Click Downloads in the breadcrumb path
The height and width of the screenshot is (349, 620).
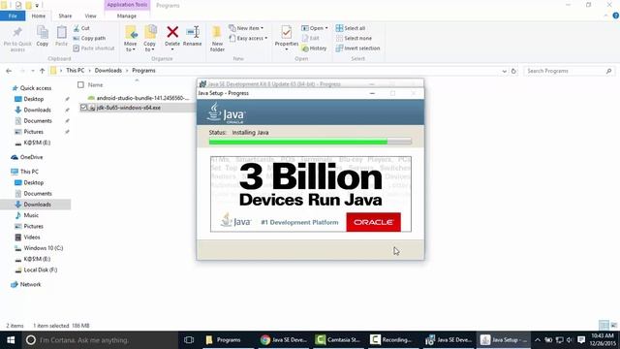(108, 71)
